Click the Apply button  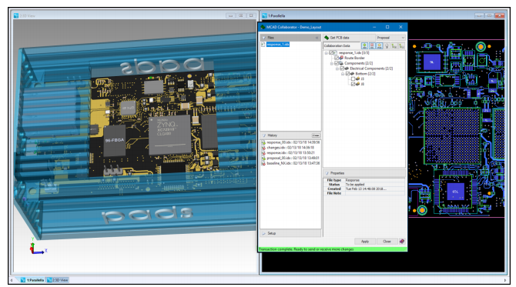365,242
